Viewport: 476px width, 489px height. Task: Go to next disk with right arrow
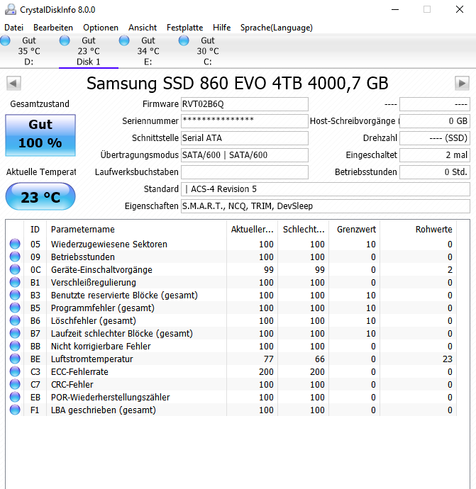[462, 83]
